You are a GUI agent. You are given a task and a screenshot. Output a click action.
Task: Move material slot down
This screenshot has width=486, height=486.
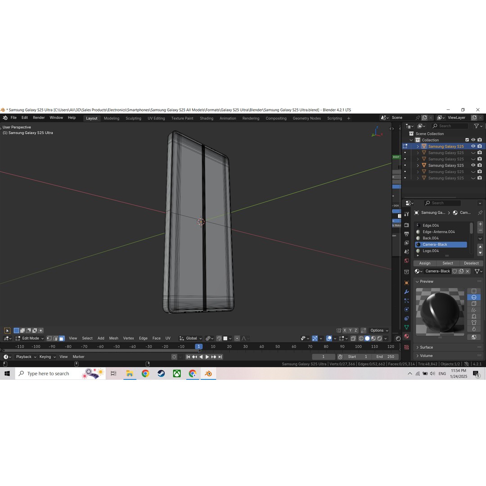480,252
